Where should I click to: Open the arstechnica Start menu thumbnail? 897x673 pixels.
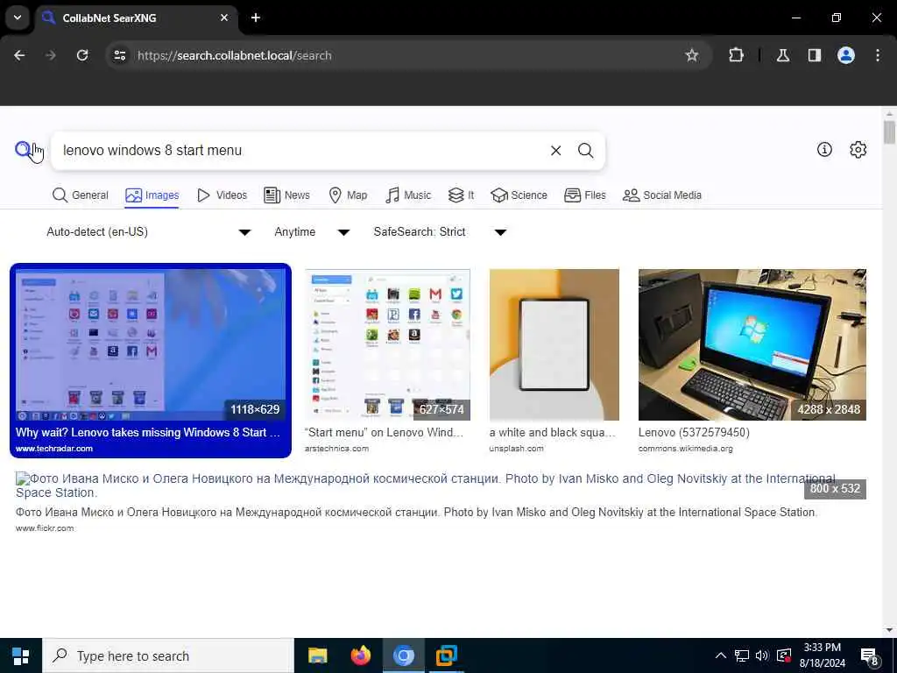(387, 344)
